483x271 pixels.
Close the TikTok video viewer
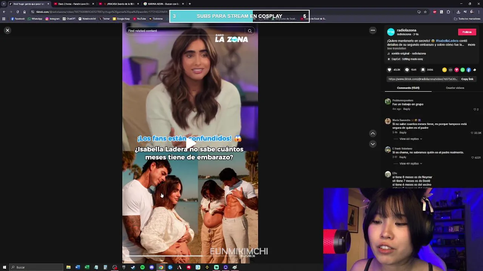(7, 30)
